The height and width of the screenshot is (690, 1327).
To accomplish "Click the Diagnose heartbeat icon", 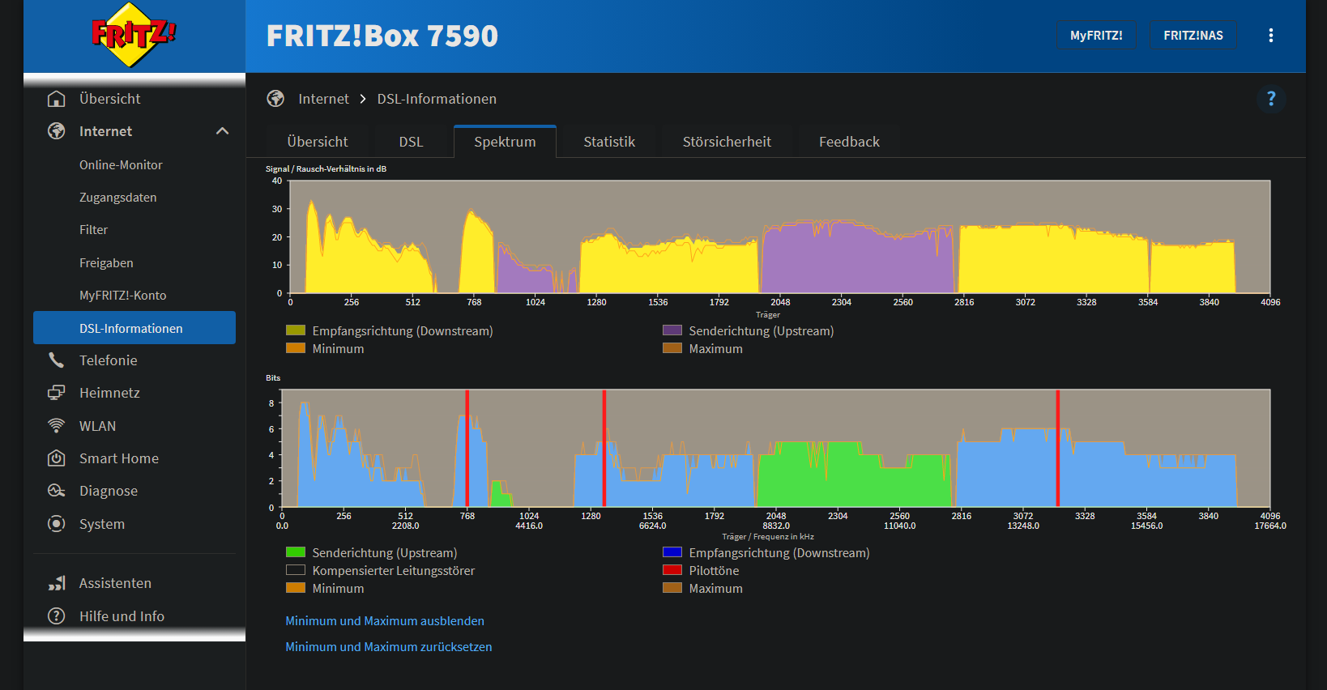I will [57, 491].
